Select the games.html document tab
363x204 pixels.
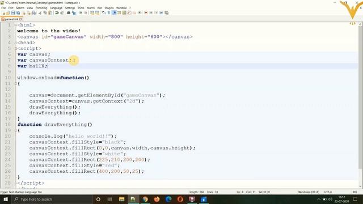pyautogui.click(x=11, y=19)
